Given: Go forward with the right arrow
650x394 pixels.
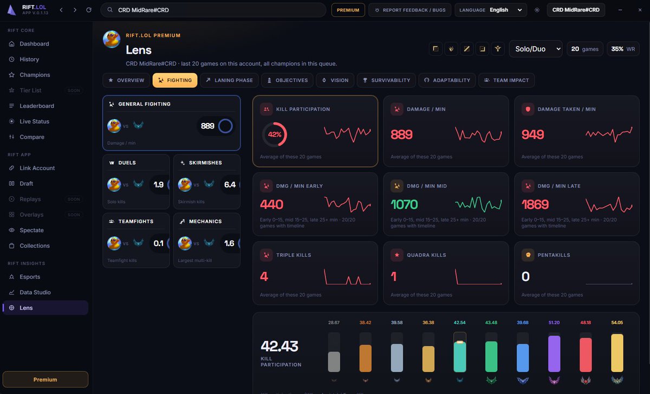Looking at the screenshot, I should (x=75, y=10).
